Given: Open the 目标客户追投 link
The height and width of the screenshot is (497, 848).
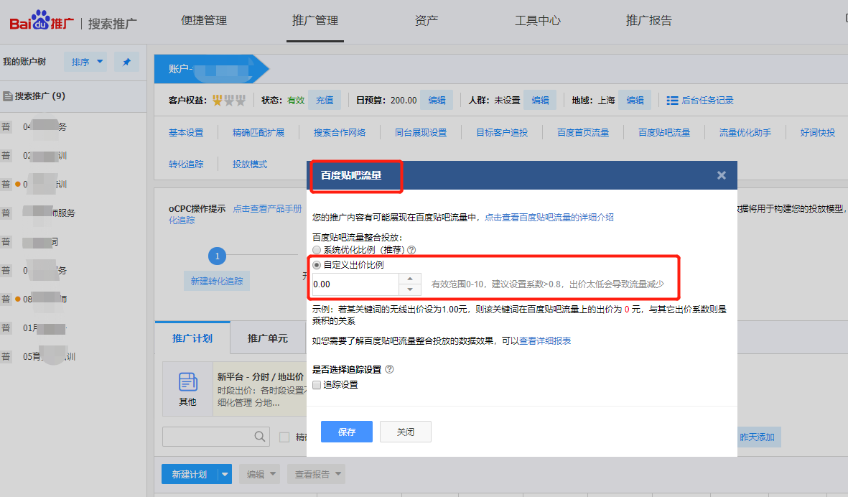Looking at the screenshot, I should pos(502,132).
